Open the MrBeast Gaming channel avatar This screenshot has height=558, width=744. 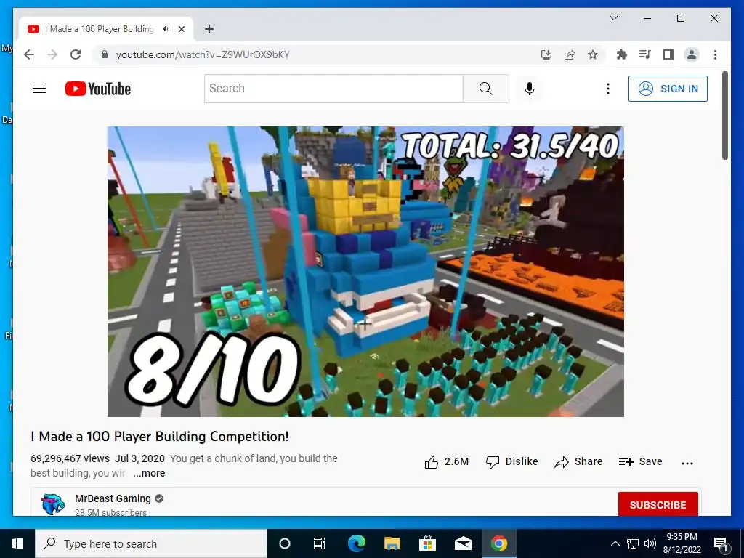click(x=53, y=504)
